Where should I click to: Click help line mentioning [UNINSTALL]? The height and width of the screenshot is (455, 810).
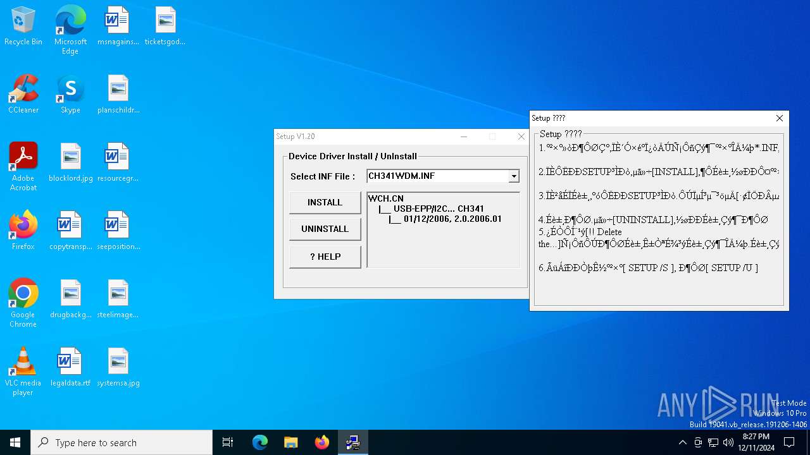pyautogui.click(x=653, y=220)
